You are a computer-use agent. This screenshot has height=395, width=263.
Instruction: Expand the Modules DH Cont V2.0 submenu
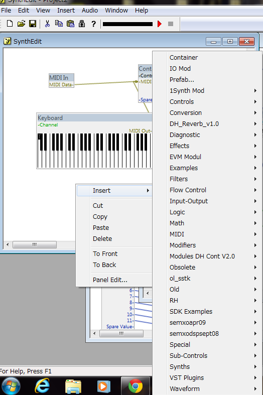(x=207, y=256)
